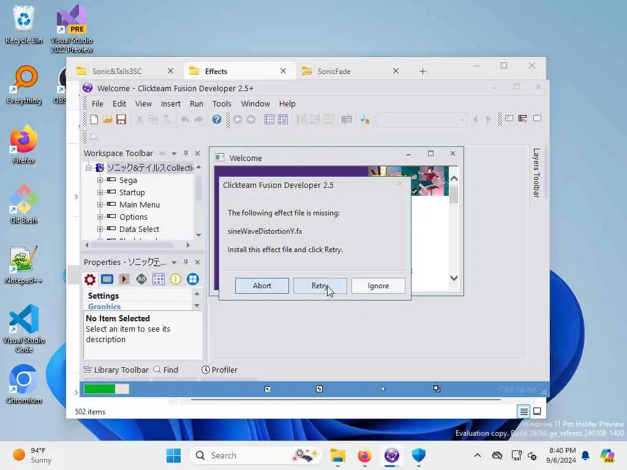
Task: Open the Everything desktop shortcut
Action: [24, 84]
